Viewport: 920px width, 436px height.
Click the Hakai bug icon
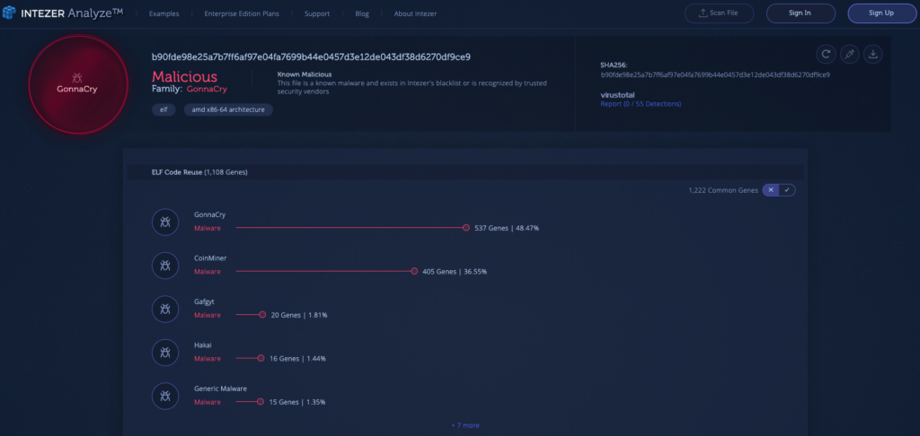[165, 352]
